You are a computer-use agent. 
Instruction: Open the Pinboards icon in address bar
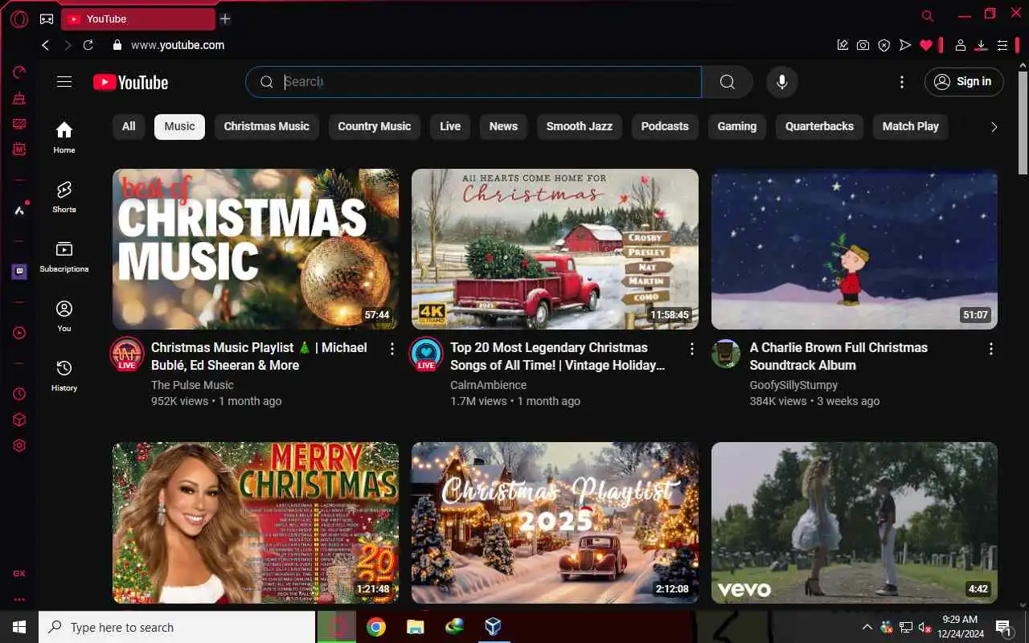(x=842, y=45)
